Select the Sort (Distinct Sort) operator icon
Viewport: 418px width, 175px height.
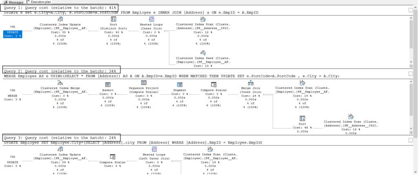[x=109, y=19]
